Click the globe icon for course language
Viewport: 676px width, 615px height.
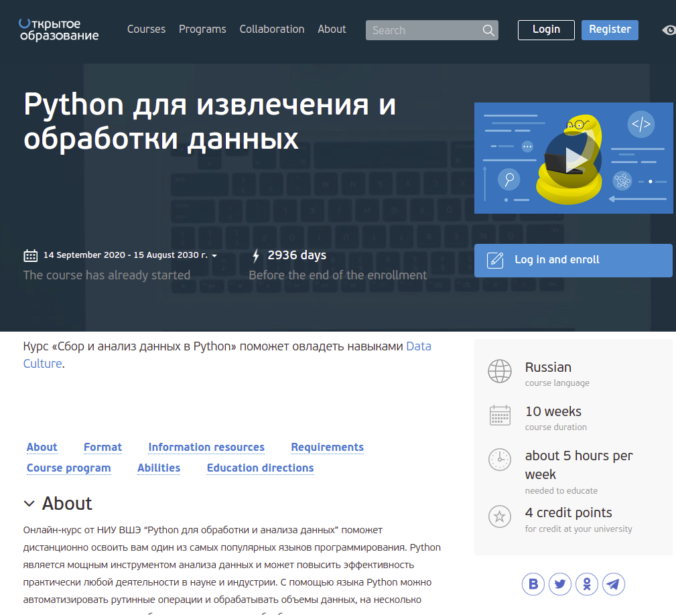tap(500, 371)
